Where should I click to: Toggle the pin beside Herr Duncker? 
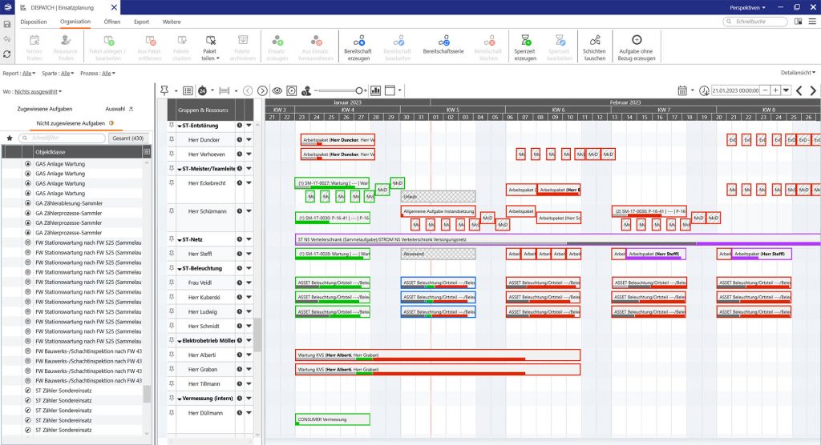point(171,139)
